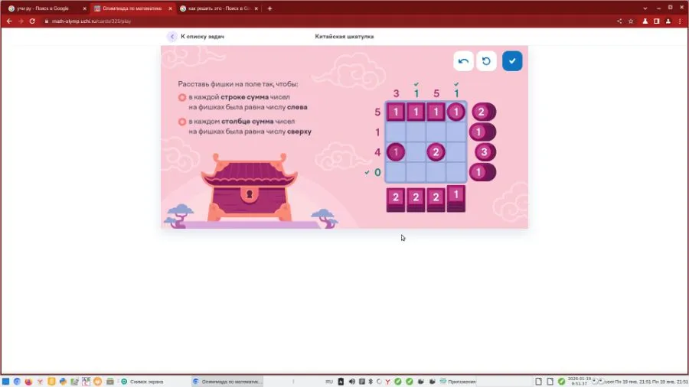This screenshot has width=689, height=387.
Task: Open the 'Приложения' taskbar item
Action: click(x=458, y=382)
